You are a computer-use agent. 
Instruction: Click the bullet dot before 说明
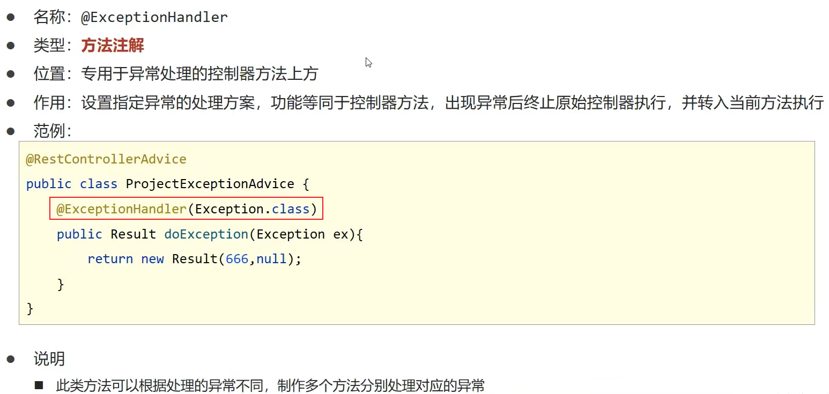coord(11,359)
